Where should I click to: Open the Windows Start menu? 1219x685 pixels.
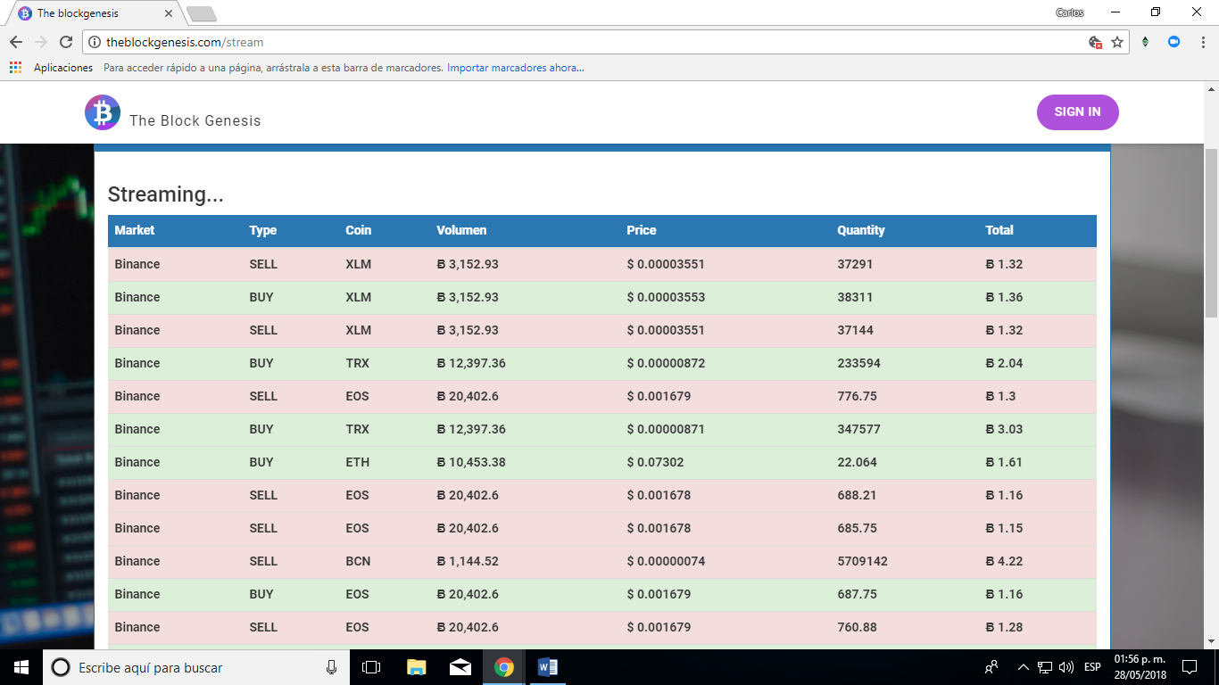21,667
